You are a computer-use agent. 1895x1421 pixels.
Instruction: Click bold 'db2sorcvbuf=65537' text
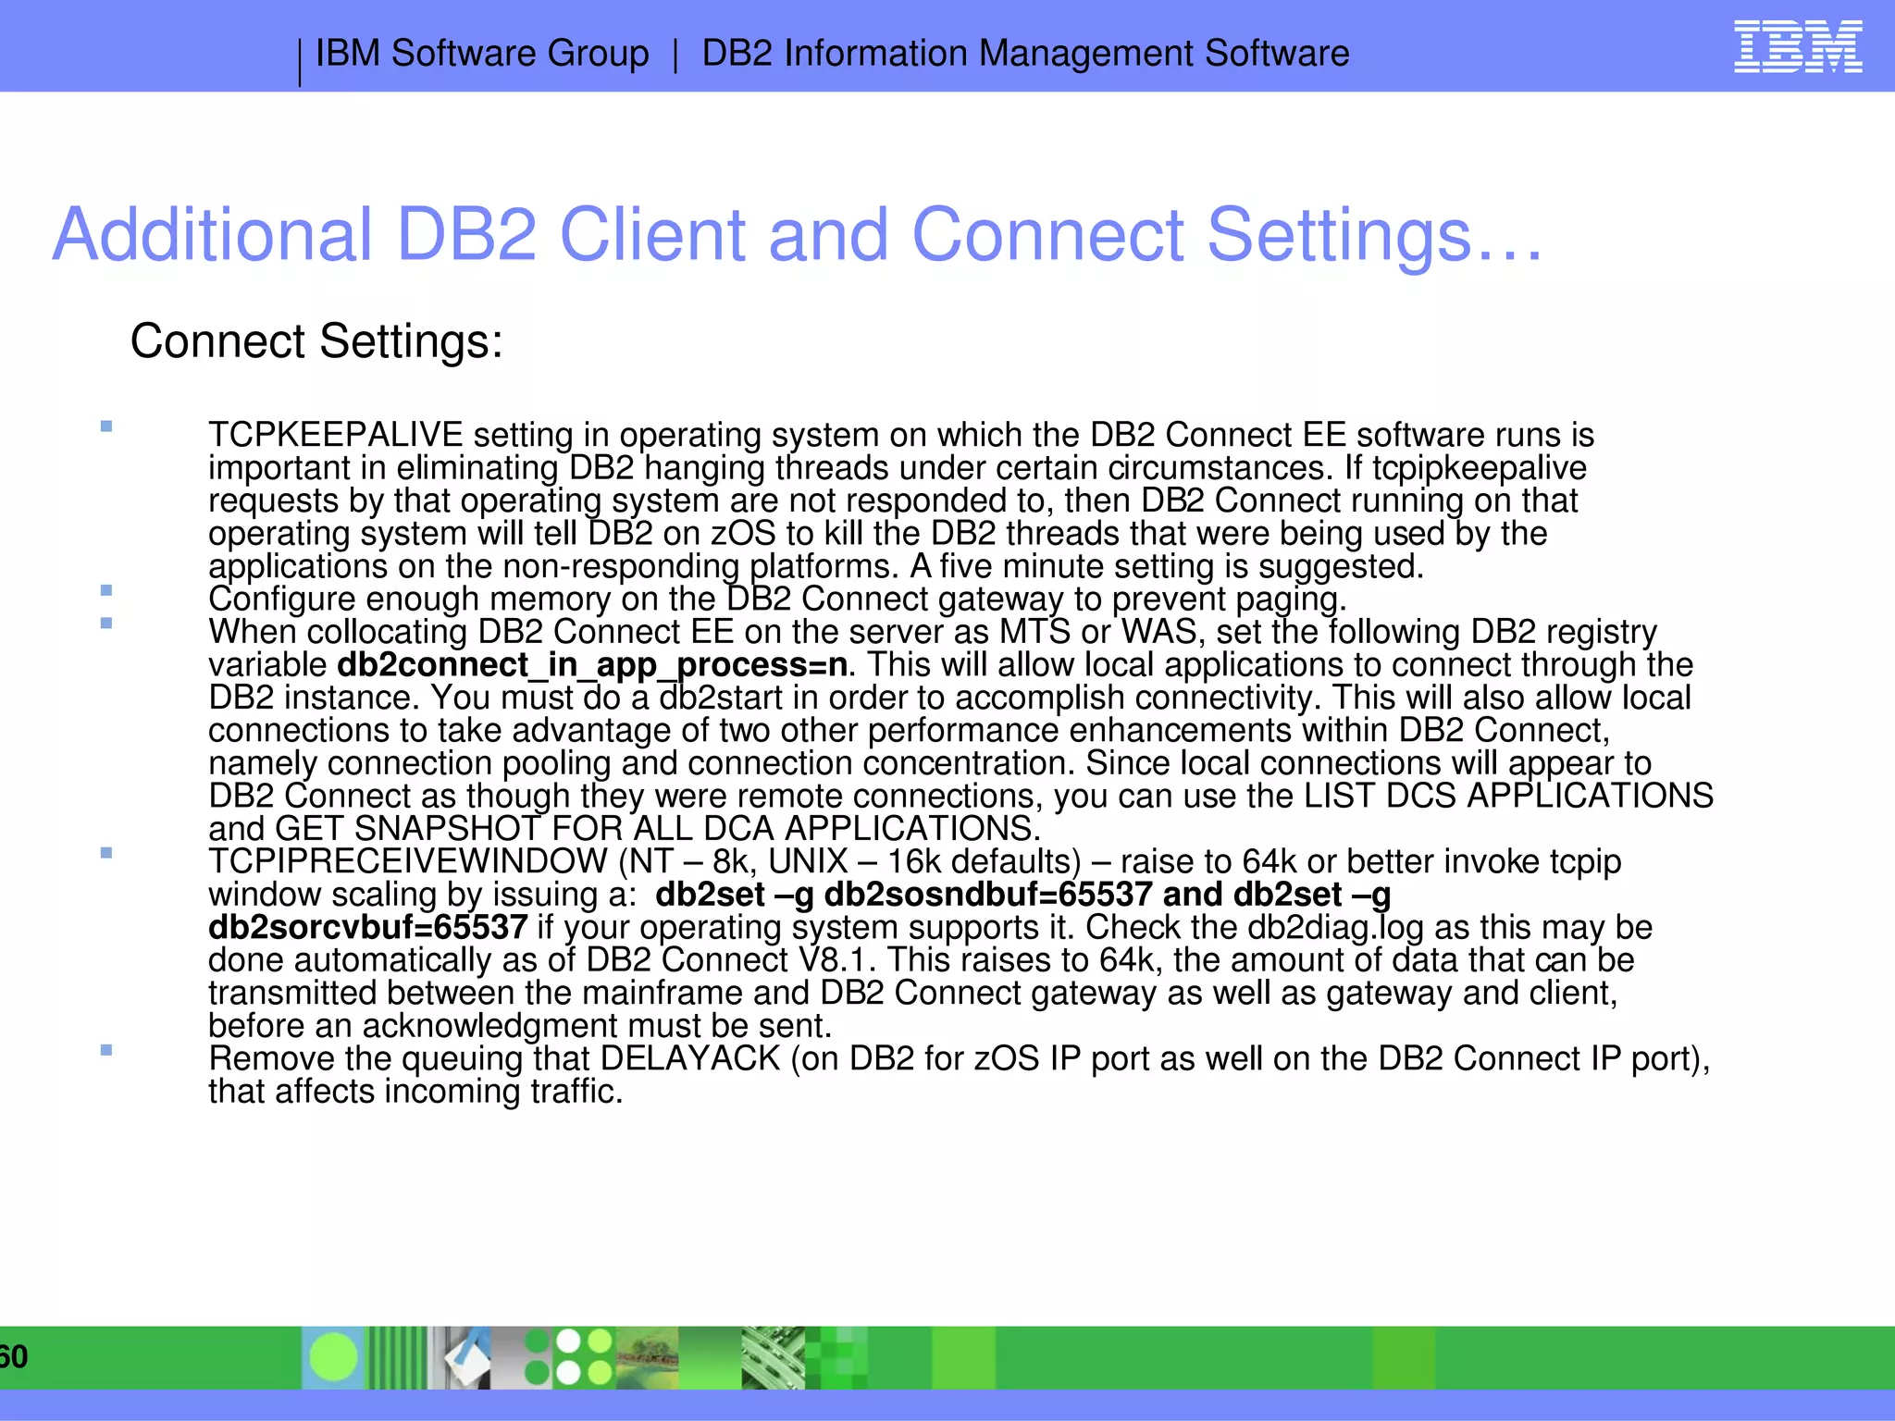[367, 927]
